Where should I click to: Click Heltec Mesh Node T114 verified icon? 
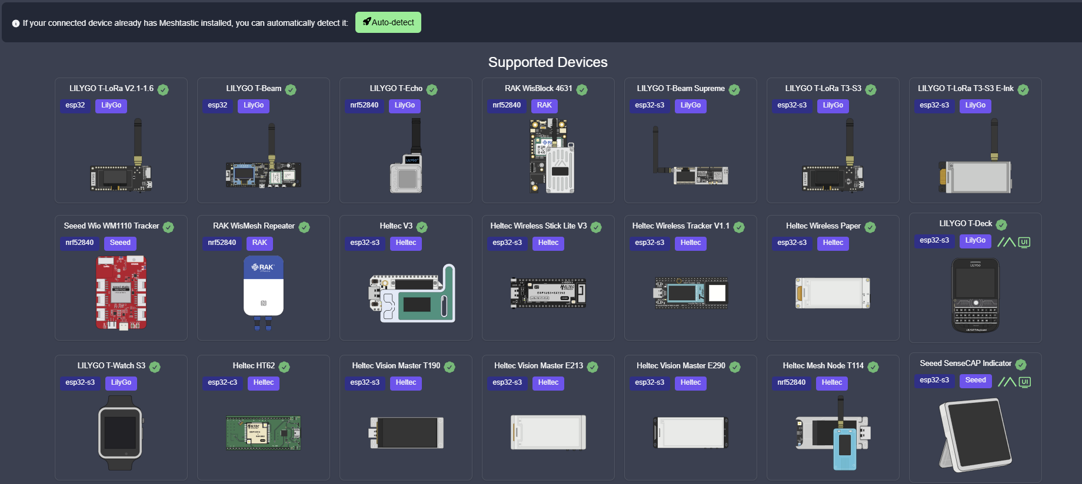[x=873, y=367]
